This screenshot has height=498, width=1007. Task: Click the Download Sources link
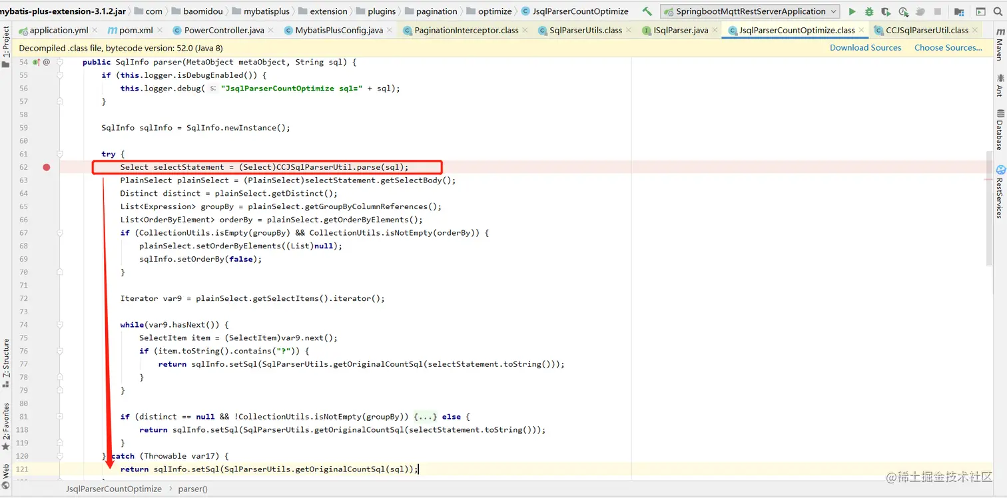point(865,48)
